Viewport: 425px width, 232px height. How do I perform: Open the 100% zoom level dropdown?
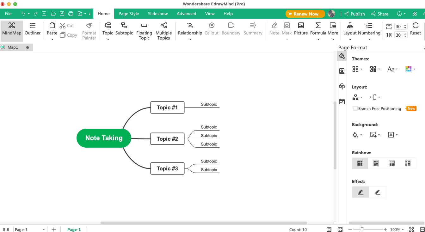point(397,230)
